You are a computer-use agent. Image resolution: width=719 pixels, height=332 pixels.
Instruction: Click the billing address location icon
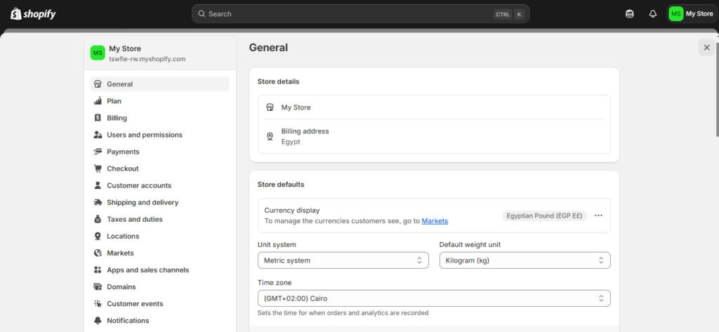tap(270, 136)
